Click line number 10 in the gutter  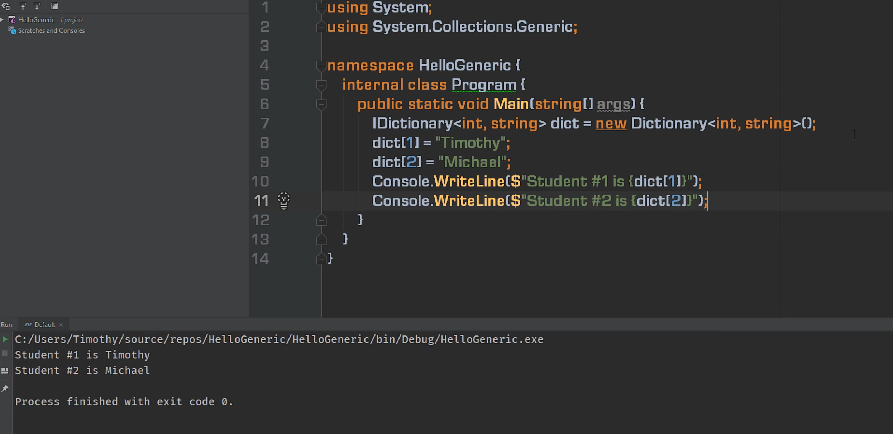(261, 181)
